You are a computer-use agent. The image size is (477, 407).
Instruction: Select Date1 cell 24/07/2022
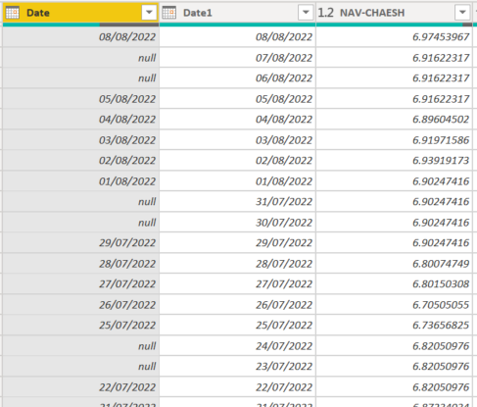point(237,346)
